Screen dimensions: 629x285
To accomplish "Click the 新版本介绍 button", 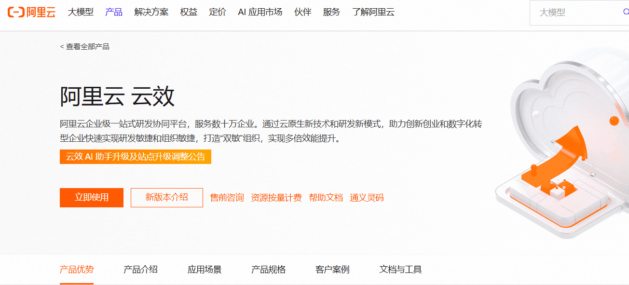I will point(167,198).
